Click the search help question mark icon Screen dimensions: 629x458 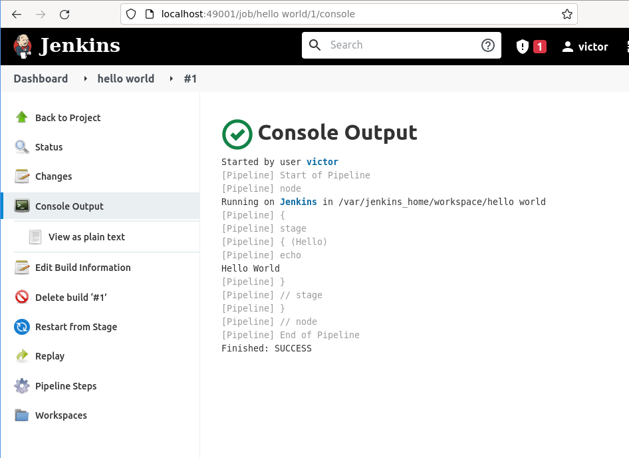[488, 45]
